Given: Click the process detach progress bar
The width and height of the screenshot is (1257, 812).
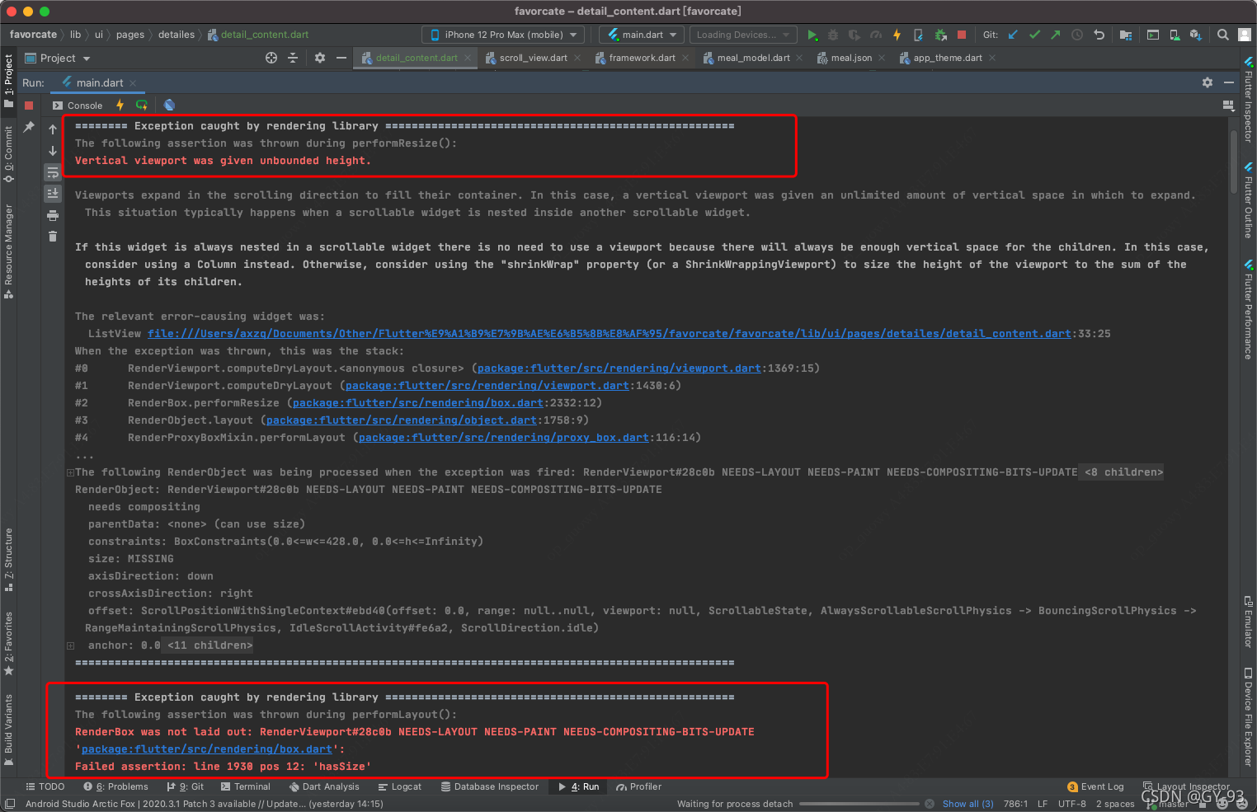Looking at the screenshot, I should point(859,804).
